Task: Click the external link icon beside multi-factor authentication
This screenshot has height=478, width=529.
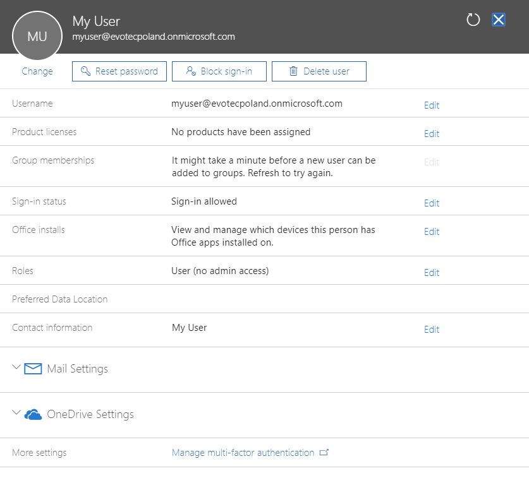Action: pos(324,453)
